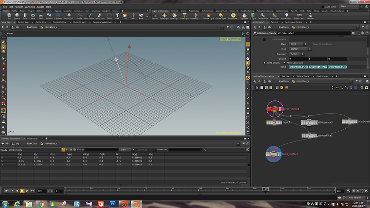The height and width of the screenshot is (208, 370).
Task: Toggle the Local Variable checkbox
Action: pos(264,40)
